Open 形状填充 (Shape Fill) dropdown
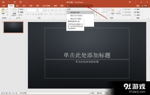This screenshot has height=95, width=150. [127, 9]
